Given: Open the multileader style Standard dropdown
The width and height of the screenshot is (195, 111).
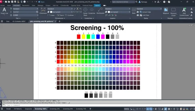Looking at the screenshot, I should tap(118, 9).
